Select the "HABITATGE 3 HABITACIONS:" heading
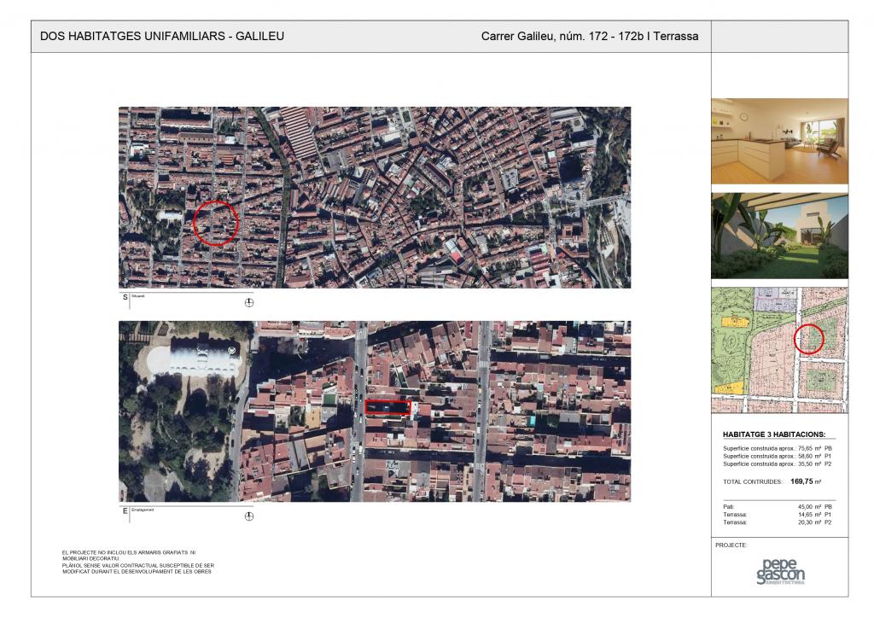 (773, 434)
